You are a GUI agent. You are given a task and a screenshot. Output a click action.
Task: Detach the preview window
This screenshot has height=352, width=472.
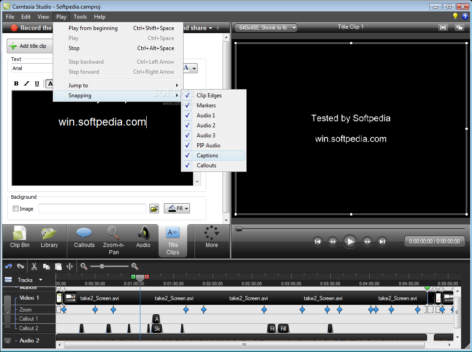[459, 27]
